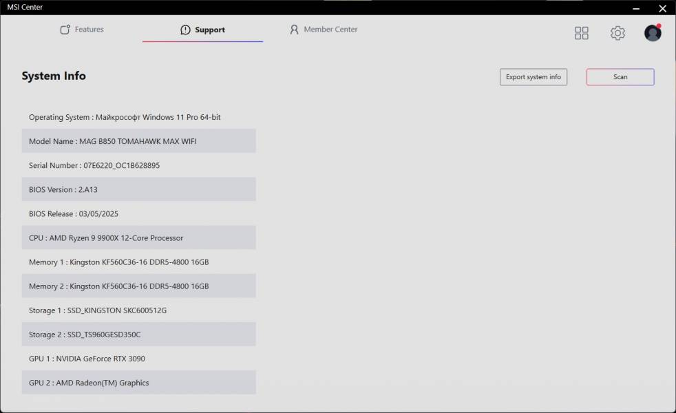Image resolution: width=676 pixels, height=413 pixels.
Task: Select Storage 2 SSD_TS960GESD350C row
Action: point(139,334)
